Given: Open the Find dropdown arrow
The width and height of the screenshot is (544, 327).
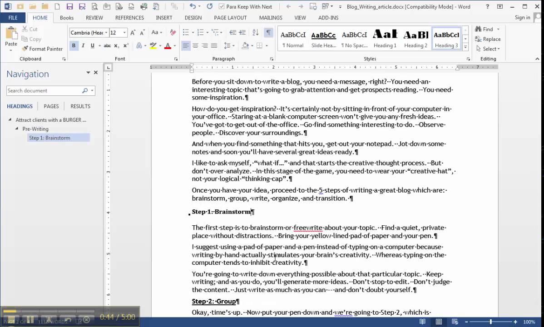Looking at the screenshot, I should pos(498,29).
